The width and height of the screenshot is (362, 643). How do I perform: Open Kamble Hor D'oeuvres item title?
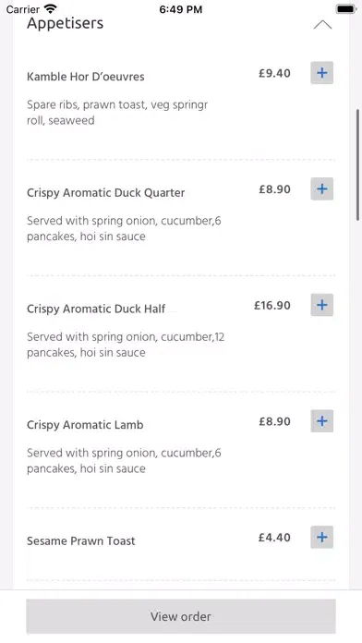[x=85, y=77]
